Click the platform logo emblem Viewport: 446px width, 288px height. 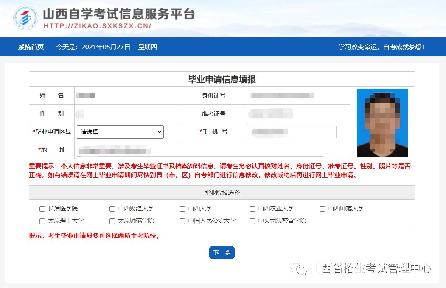[26, 18]
